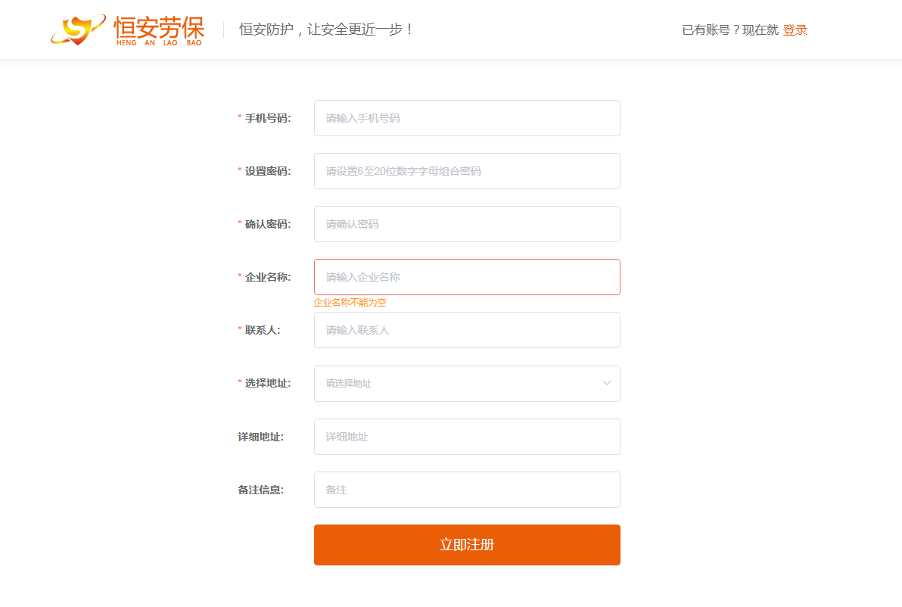Click the 恒安劳保 logo
This screenshot has height=607, width=902.
pos(127,30)
